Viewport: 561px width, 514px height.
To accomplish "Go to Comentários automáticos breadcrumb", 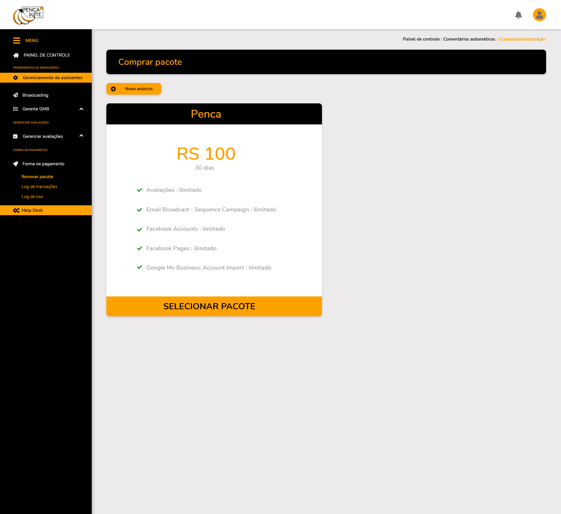I will [x=469, y=39].
